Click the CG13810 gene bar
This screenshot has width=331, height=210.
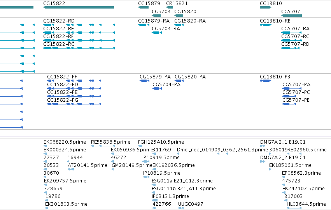click(266, 7)
